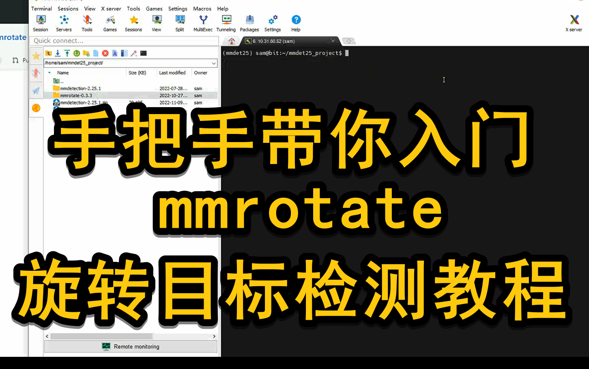Viewport: 589px width, 369px height.
Task: Open the Macros sidebar tab with paper plane
Action: [36, 91]
